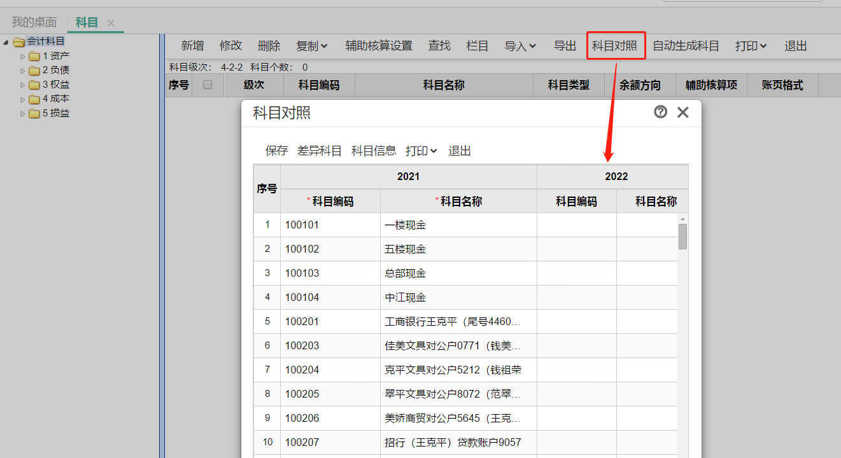The image size is (841, 458).
Task: Toggle the select-all checkbox in table header
Action: [x=207, y=85]
